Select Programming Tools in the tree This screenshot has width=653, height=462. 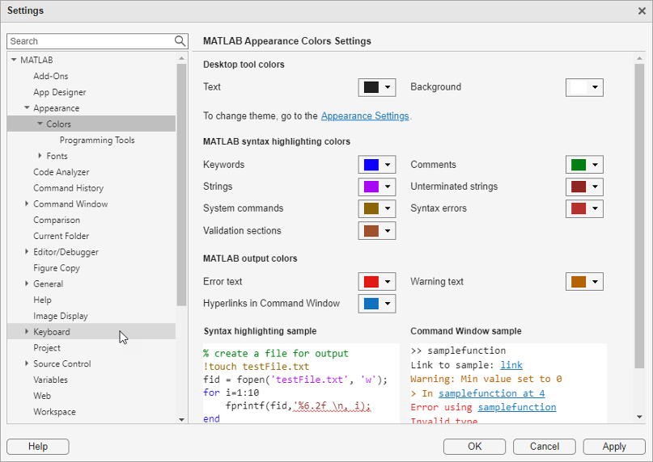point(97,140)
